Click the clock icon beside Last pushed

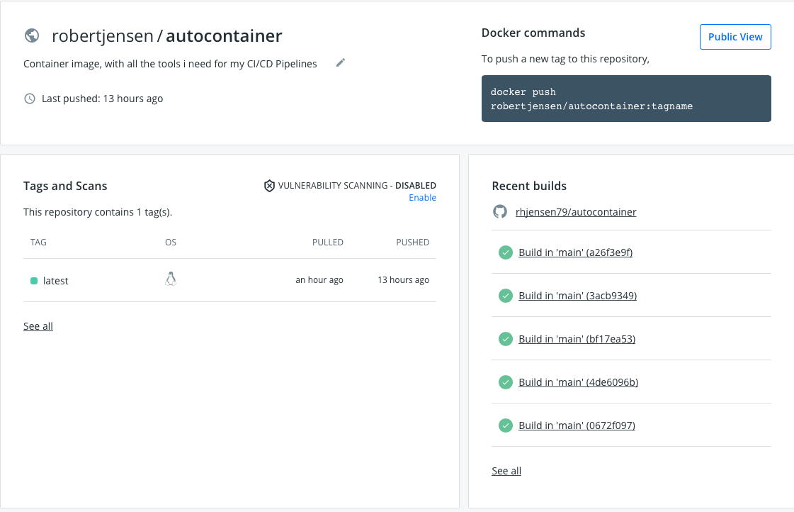click(x=30, y=99)
